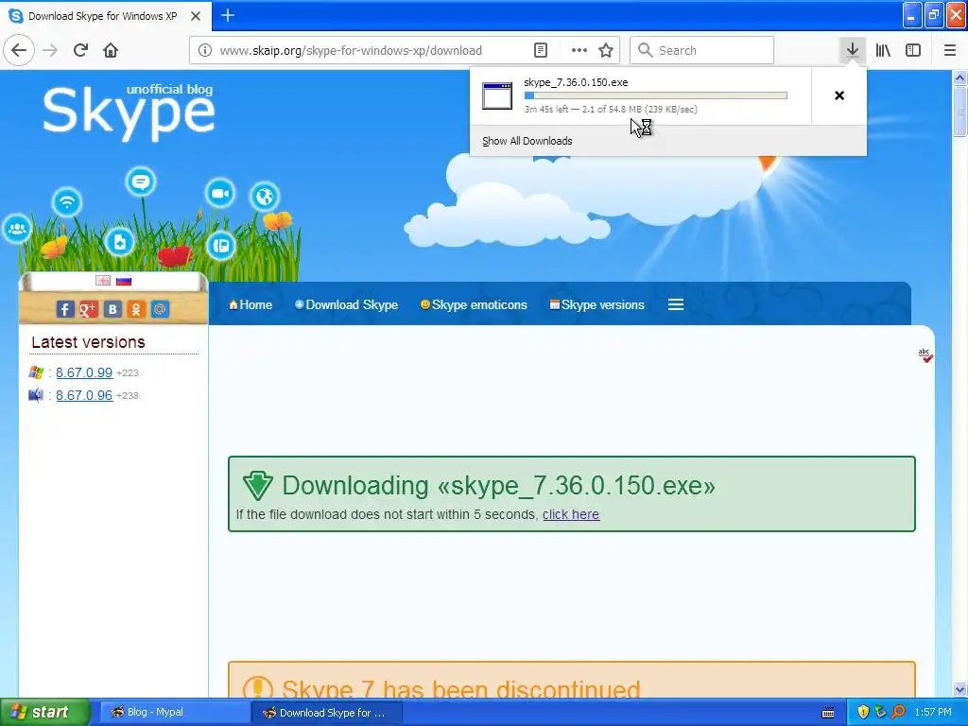Open the browser hamburger menu
The image size is (968, 726).
point(950,50)
